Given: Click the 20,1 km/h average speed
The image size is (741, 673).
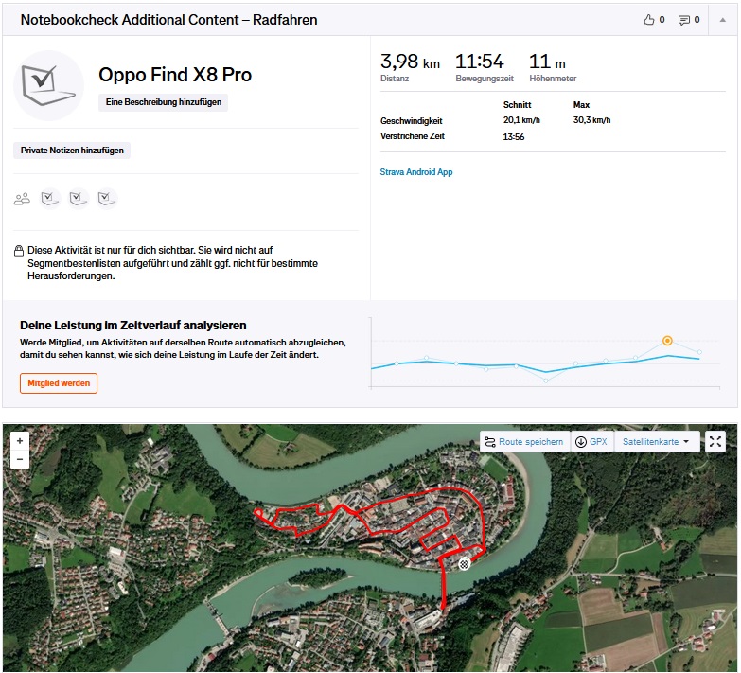Looking at the screenshot, I should (x=521, y=120).
